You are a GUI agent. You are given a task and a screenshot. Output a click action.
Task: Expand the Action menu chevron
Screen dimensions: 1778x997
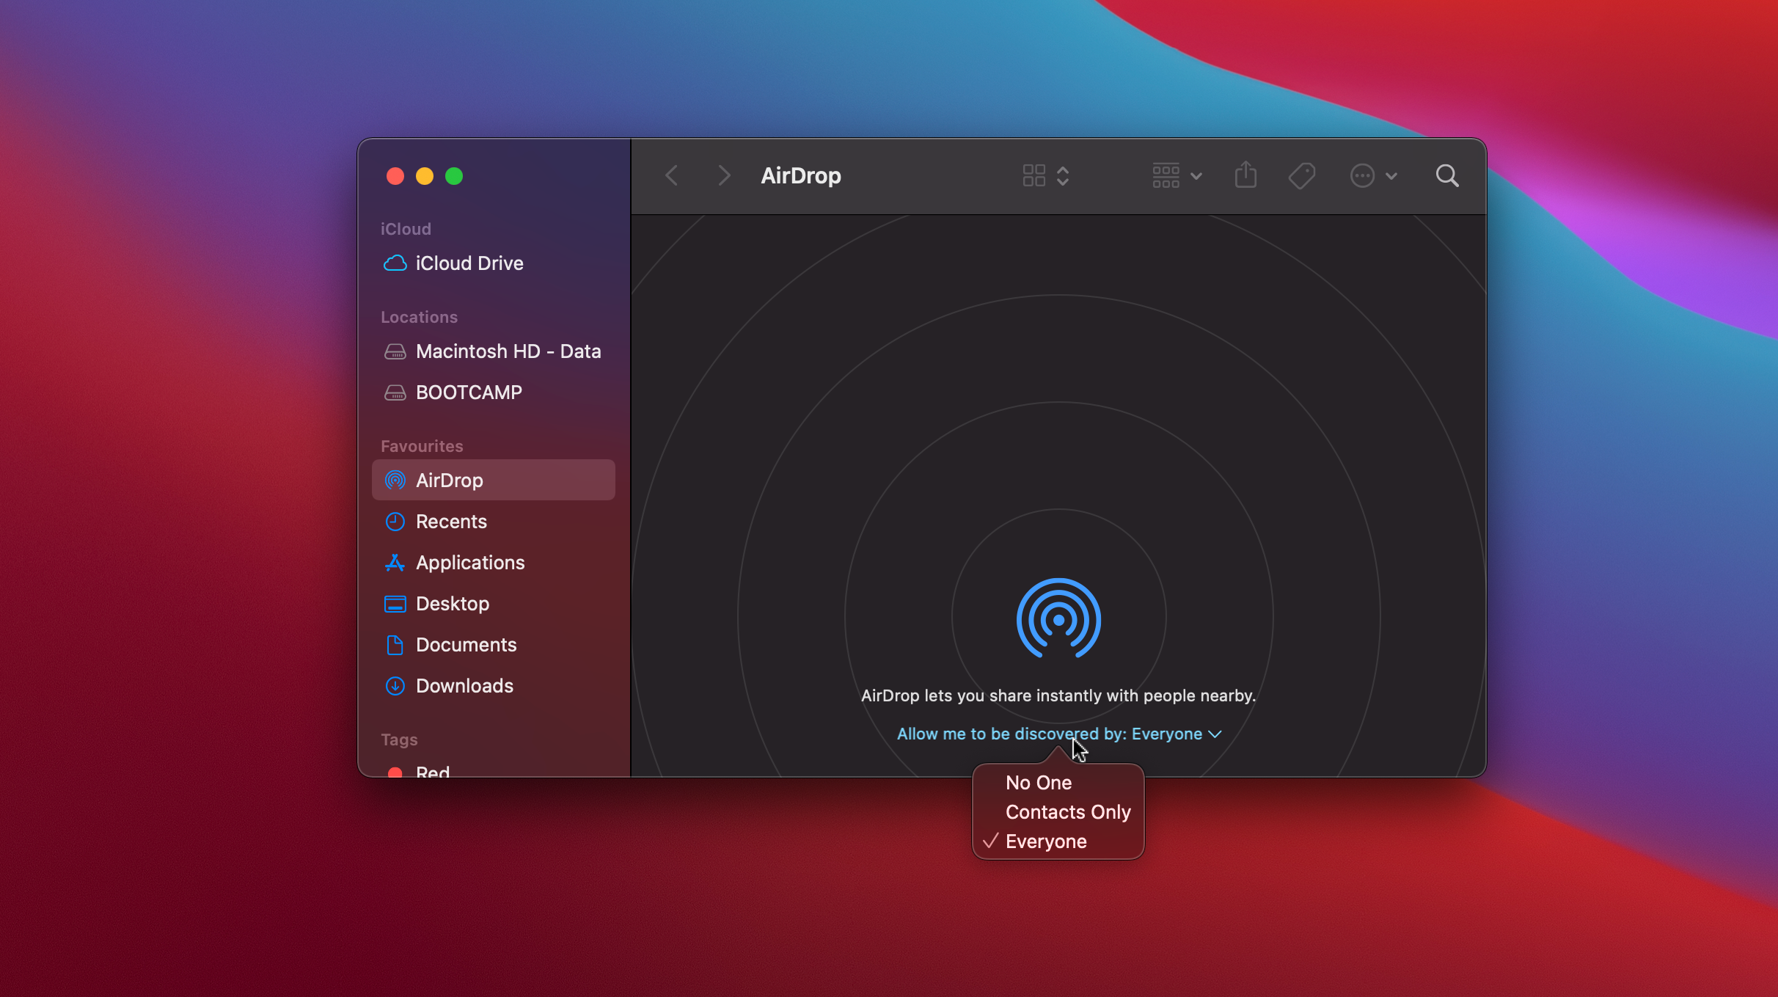point(1391,177)
